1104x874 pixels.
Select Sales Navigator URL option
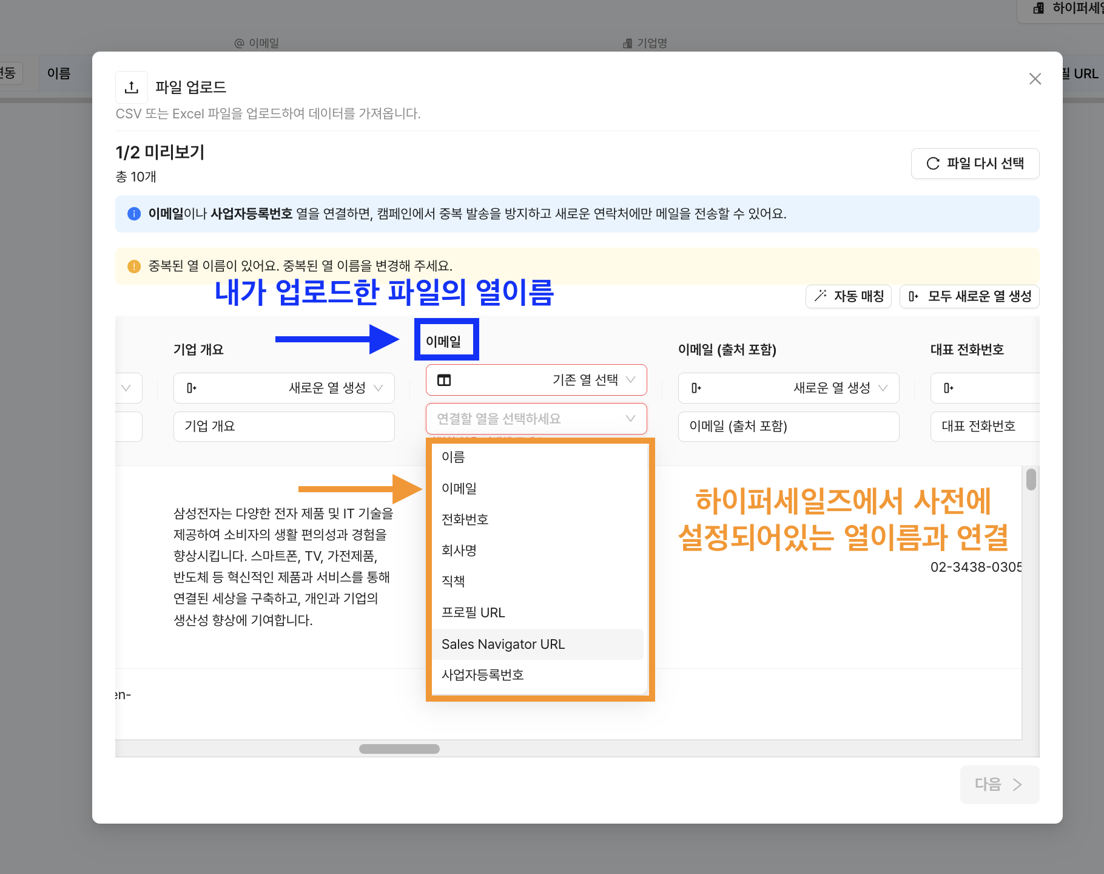(503, 644)
